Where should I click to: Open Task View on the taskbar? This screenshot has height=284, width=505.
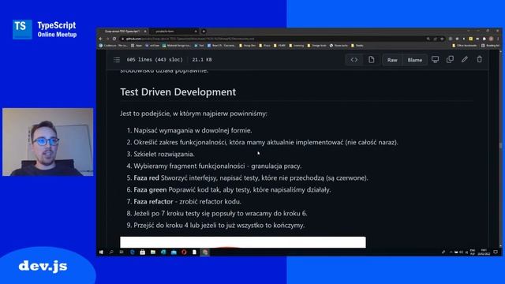pyautogui.click(x=122, y=252)
